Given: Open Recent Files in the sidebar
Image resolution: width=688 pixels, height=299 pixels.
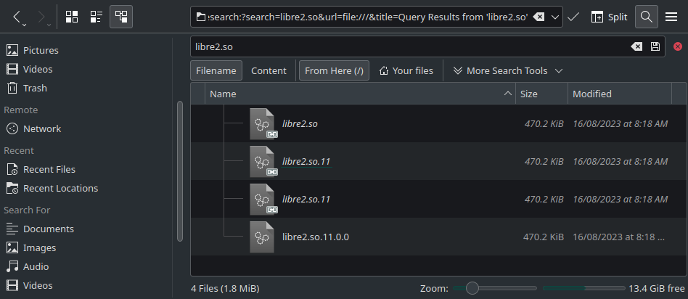Looking at the screenshot, I should click(x=49, y=169).
